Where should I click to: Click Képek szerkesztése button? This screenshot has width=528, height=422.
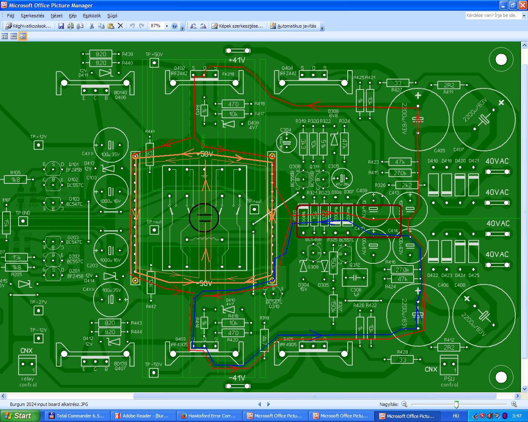(x=237, y=26)
